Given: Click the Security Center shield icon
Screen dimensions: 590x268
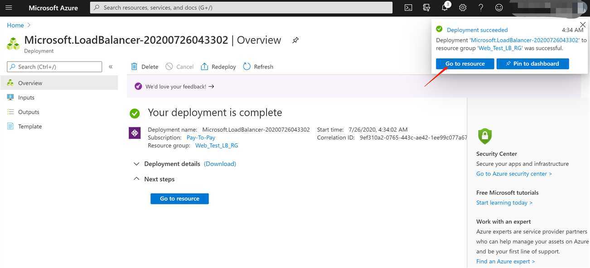Looking at the screenshot, I should pyautogui.click(x=485, y=136).
